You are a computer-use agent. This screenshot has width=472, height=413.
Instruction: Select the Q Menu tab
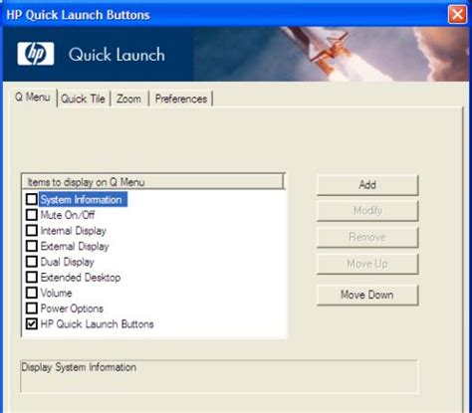[x=33, y=98]
